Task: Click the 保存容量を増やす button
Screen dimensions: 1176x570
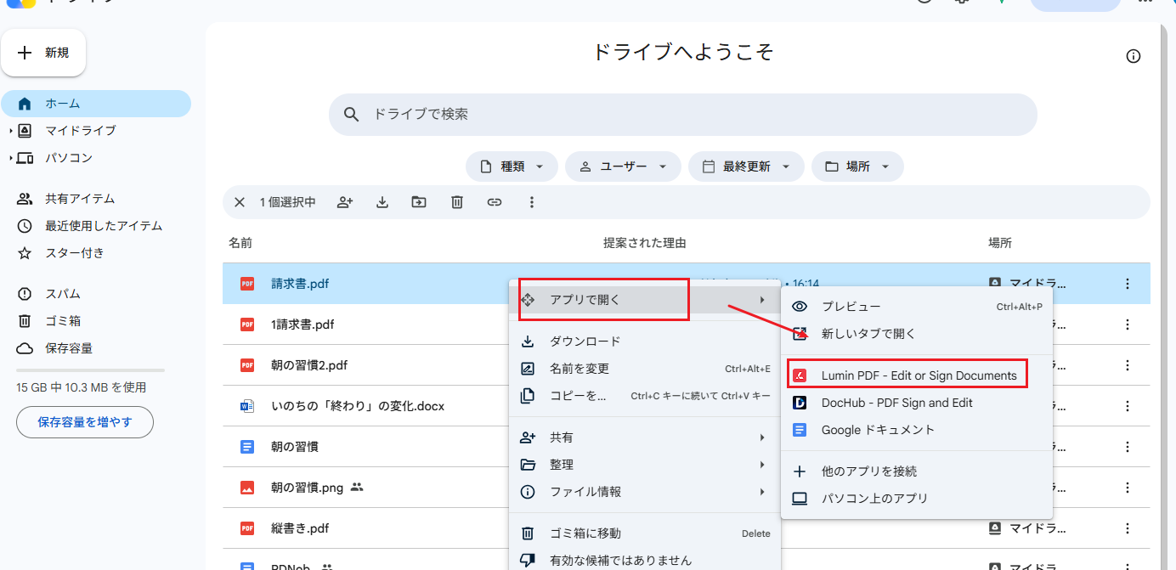Action: (85, 421)
